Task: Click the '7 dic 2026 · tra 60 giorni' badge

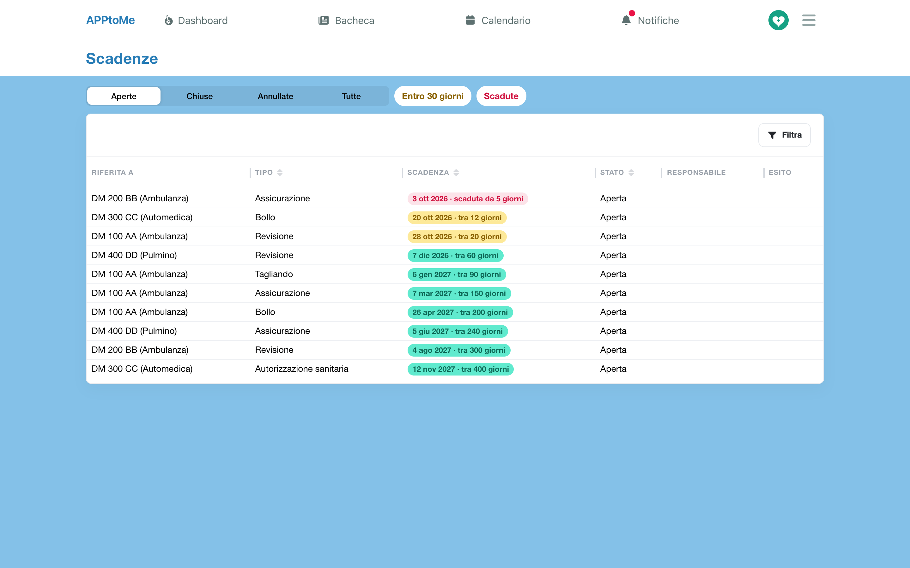Action: (455, 256)
